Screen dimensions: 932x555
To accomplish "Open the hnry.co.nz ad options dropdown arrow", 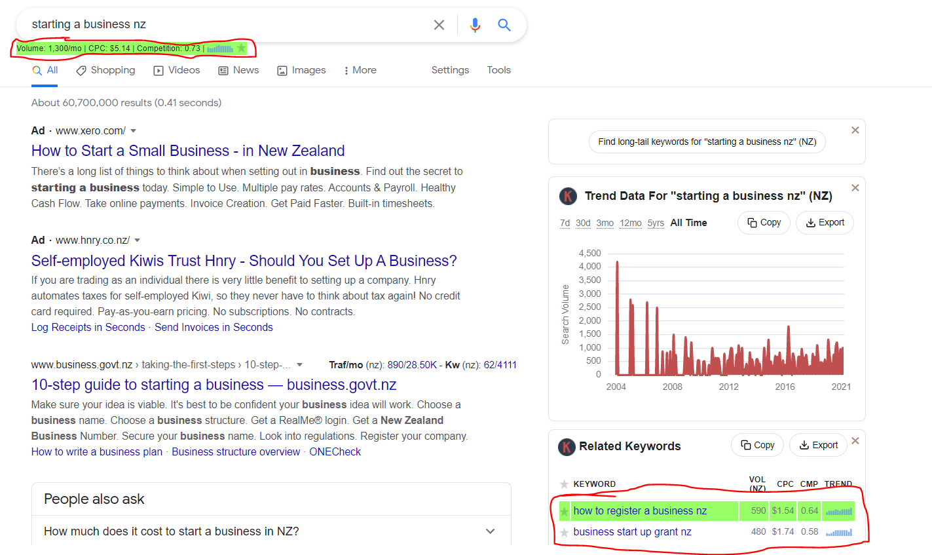I will [138, 240].
